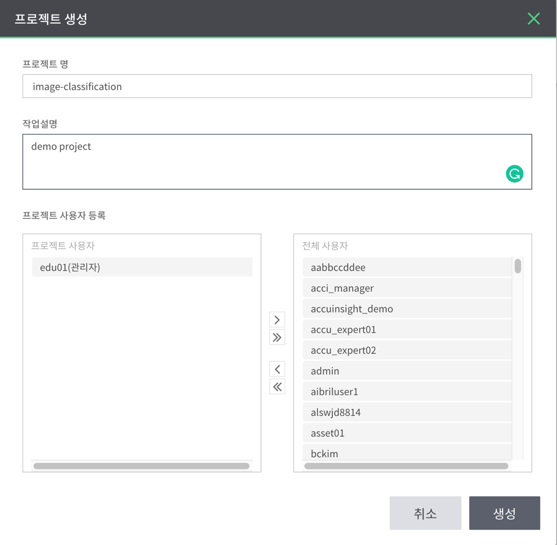Click horizontal scrollbar under 프로젝트 사용자 list
Viewport: 557px width, 545px height.
pos(142,466)
